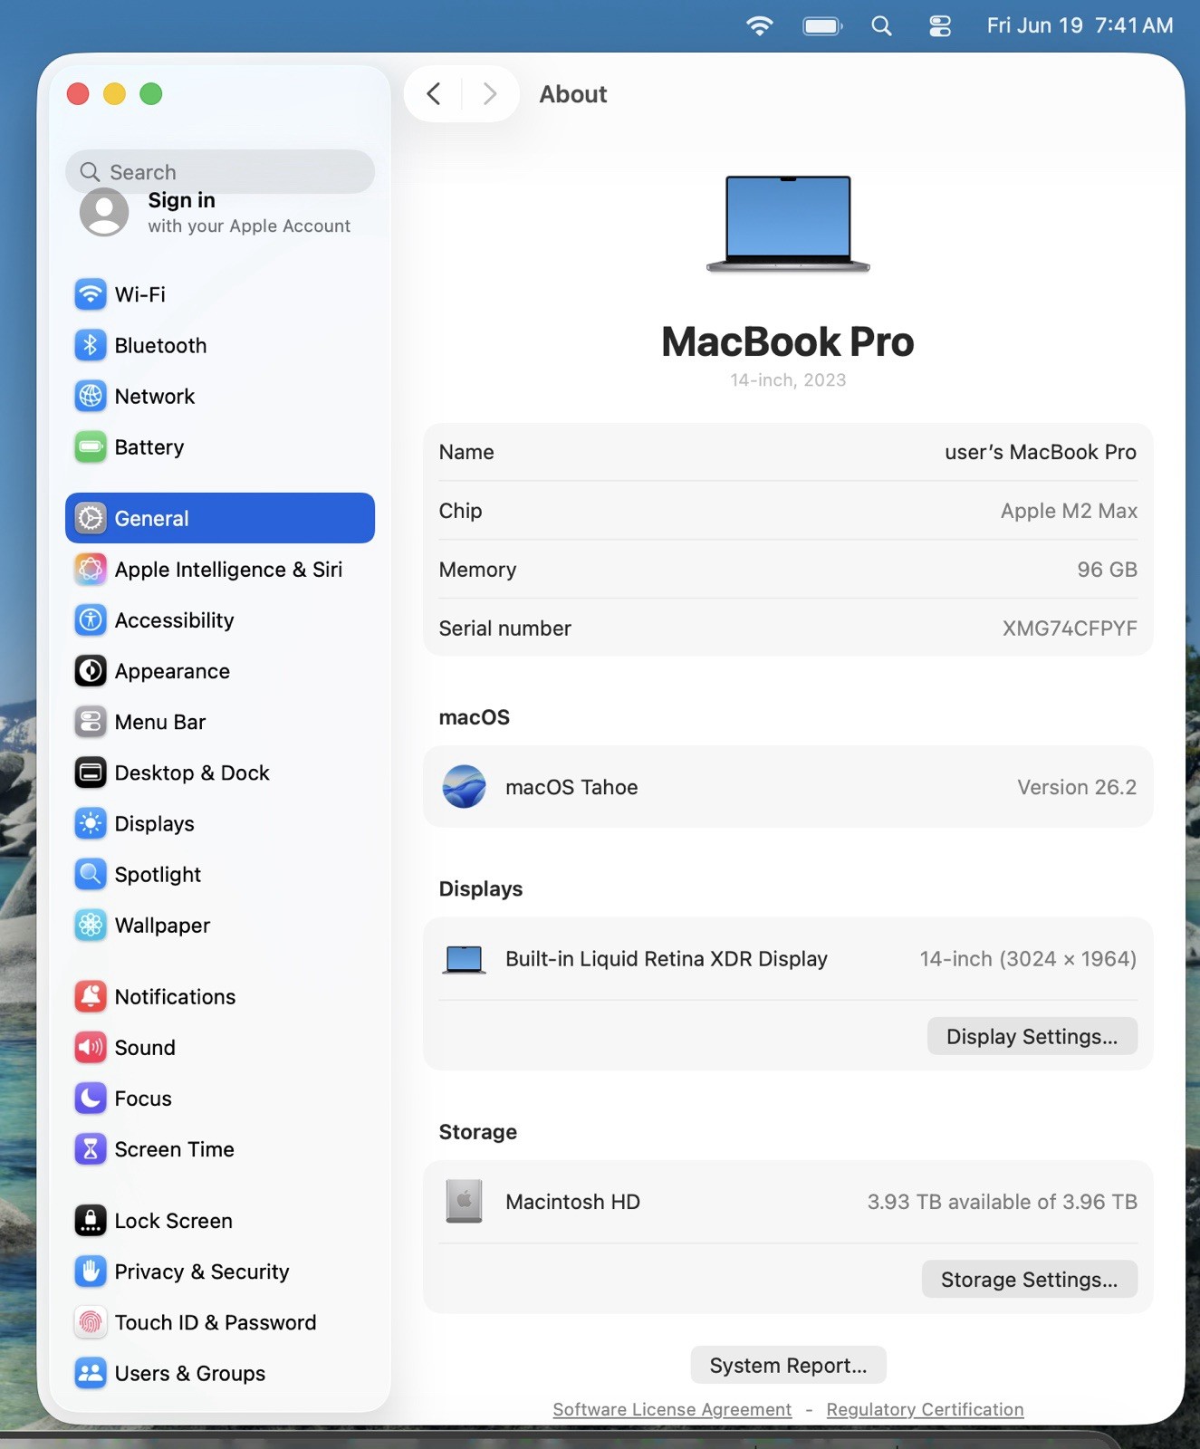Open the Focus moon icon
Viewport: 1200px width, 1449px height.
click(x=90, y=1098)
